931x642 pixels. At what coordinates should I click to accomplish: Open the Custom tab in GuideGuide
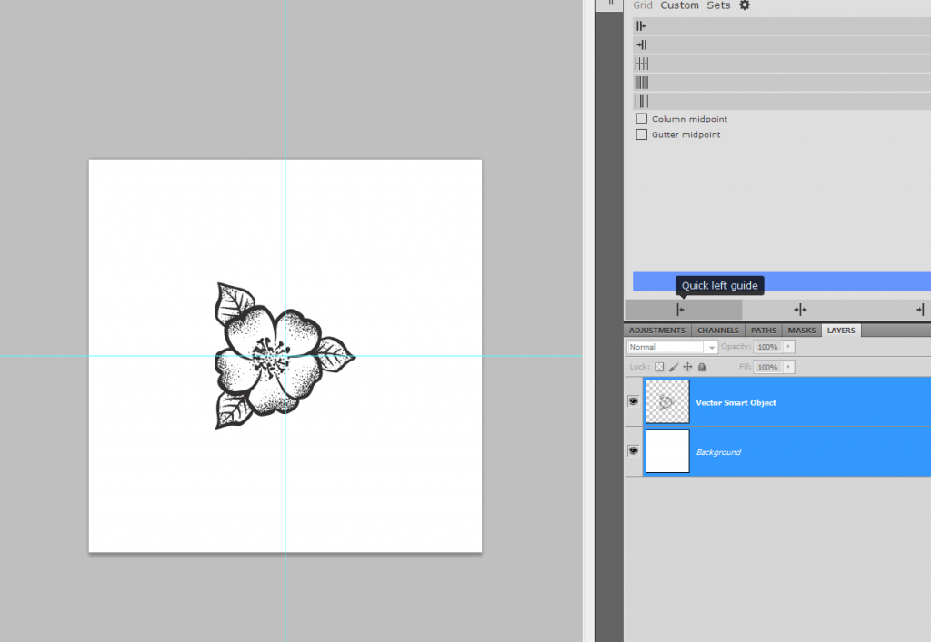(x=679, y=5)
